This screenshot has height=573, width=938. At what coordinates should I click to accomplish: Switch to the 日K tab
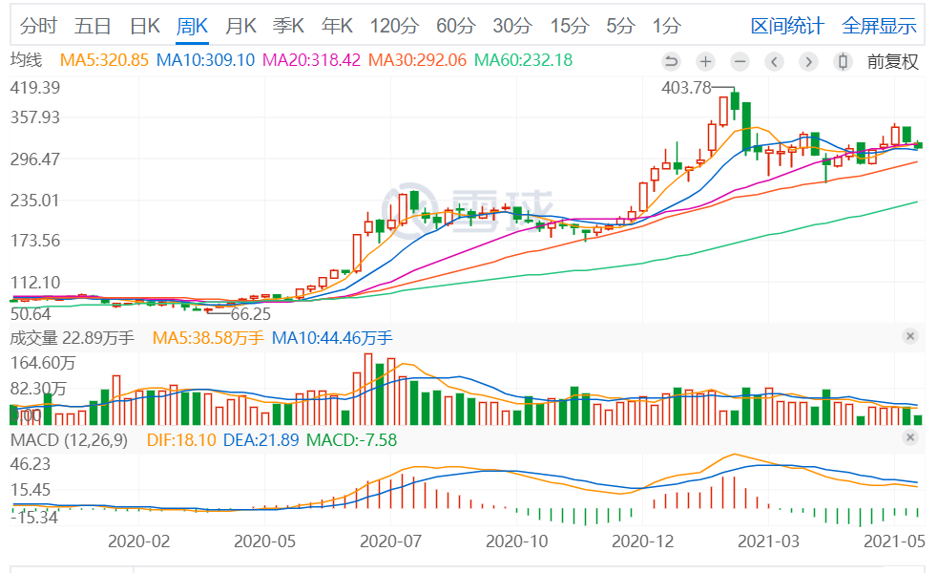145,26
